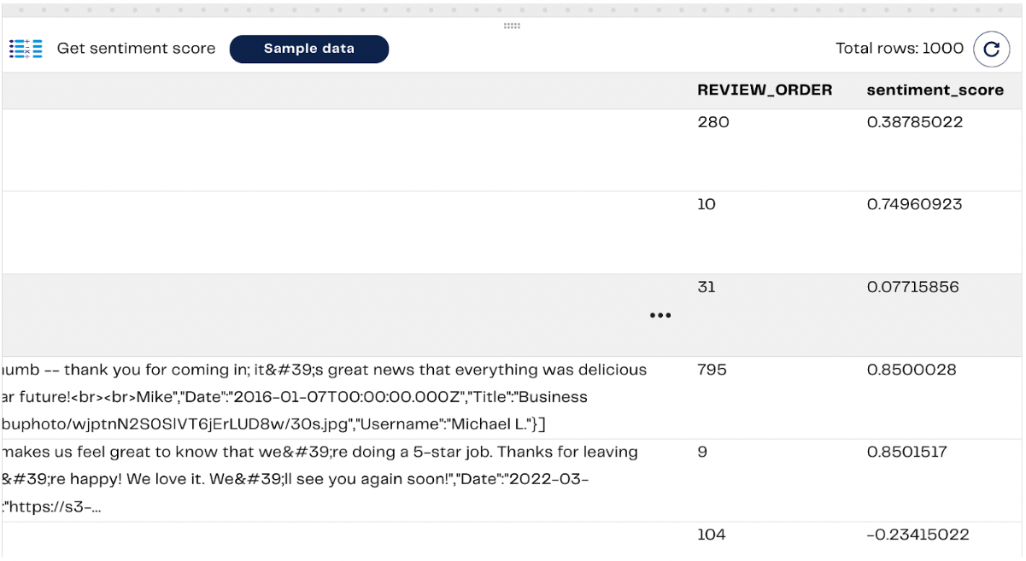Screen dimensions: 1026x561
Task: Select sentiment score 0.74960923
Action: [x=917, y=205]
